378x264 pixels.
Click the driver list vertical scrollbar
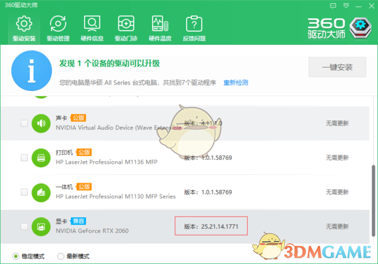(x=373, y=201)
